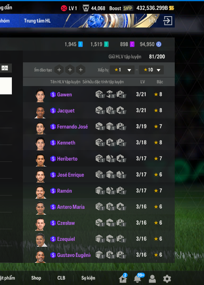Open the minimum star rank dropdown
The image size is (204, 285).
(x=122, y=70)
